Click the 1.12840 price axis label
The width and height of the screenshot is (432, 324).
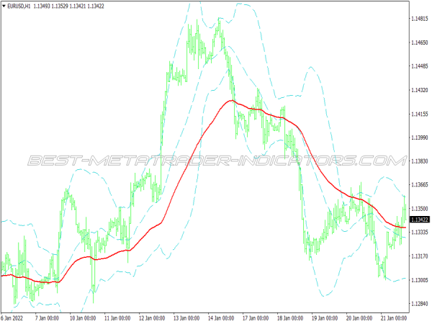tap(420, 304)
